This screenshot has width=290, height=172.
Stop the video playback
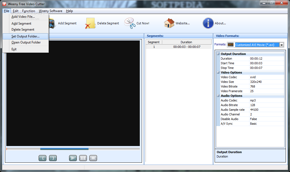pos(93,158)
